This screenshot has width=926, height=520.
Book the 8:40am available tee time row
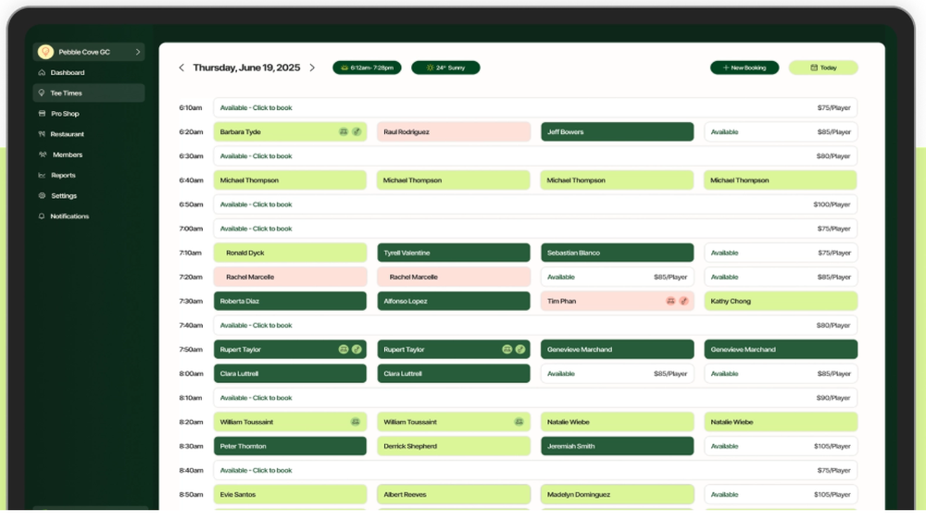(x=535, y=471)
